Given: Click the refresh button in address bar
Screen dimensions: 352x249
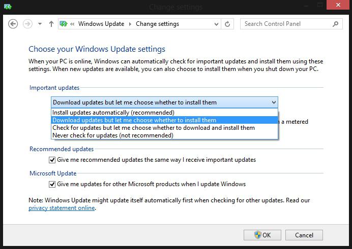Looking at the screenshot, I should (x=228, y=24).
